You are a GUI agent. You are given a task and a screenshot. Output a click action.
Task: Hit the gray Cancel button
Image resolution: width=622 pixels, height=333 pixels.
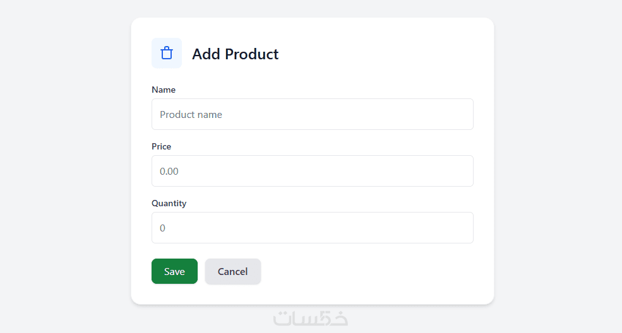tap(232, 271)
